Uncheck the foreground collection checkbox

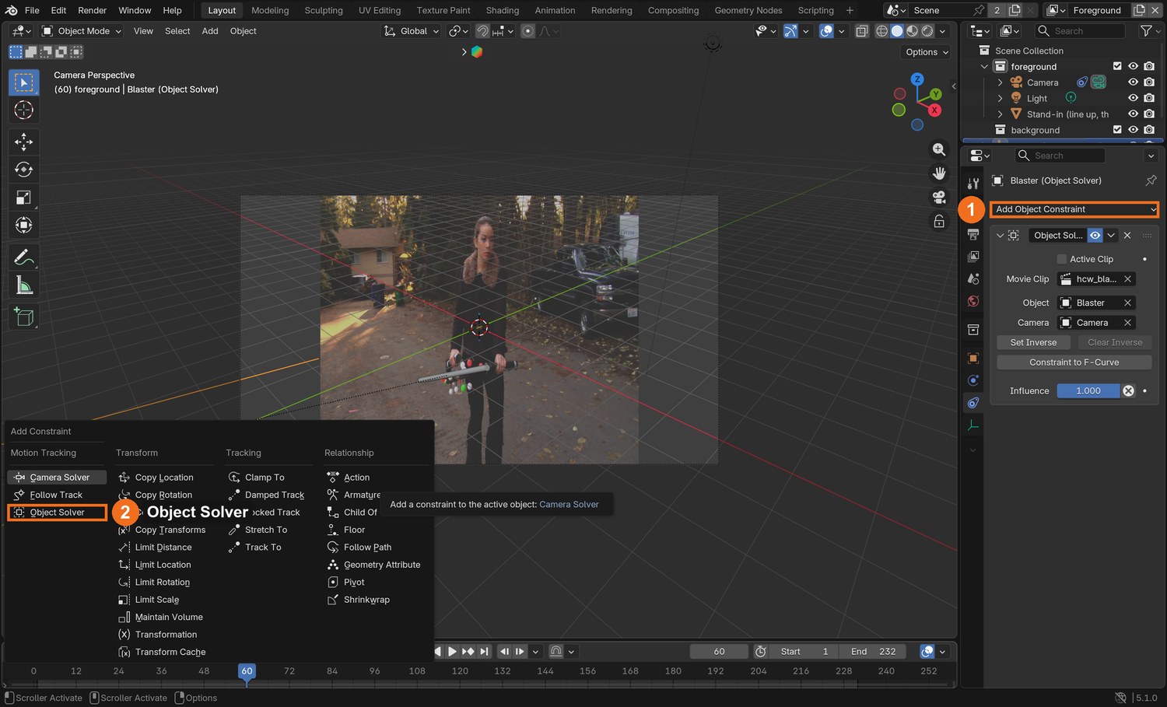[x=1117, y=66]
